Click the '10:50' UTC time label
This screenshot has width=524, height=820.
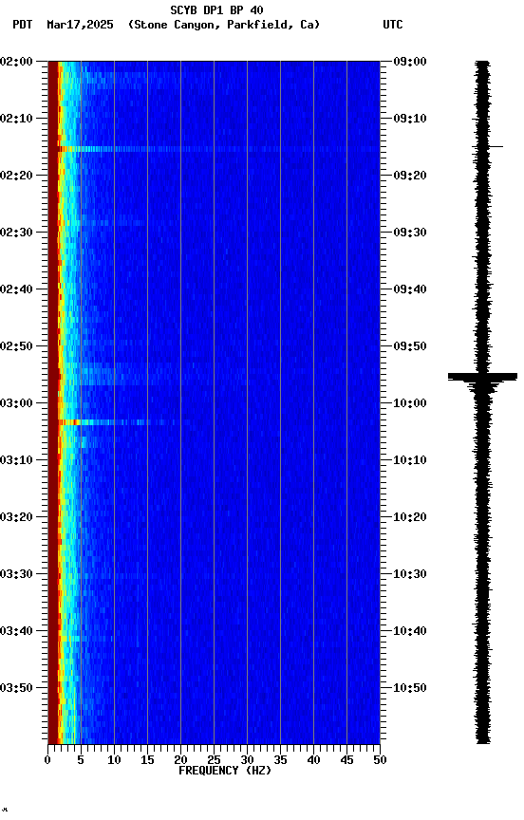(410, 688)
